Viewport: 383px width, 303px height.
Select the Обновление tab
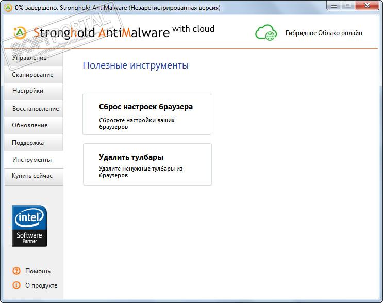[x=34, y=126]
